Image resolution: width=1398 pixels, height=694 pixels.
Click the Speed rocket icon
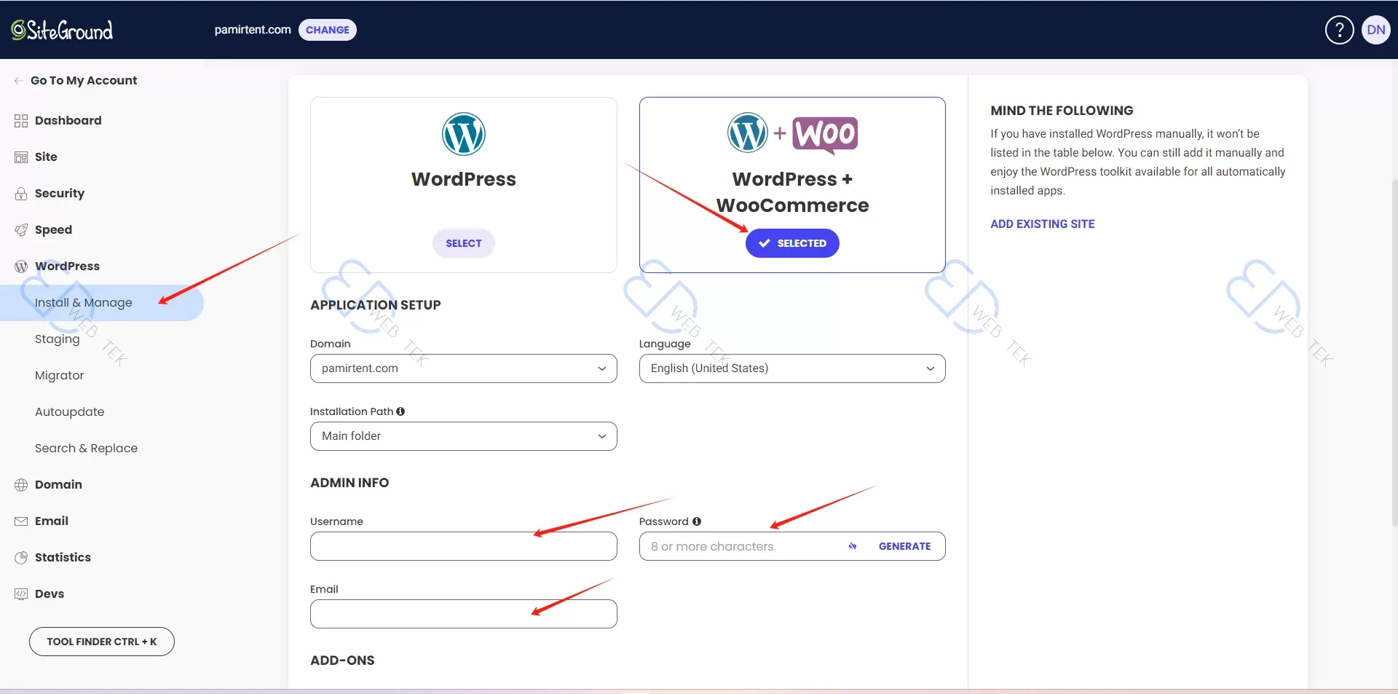tap(21, 230)
